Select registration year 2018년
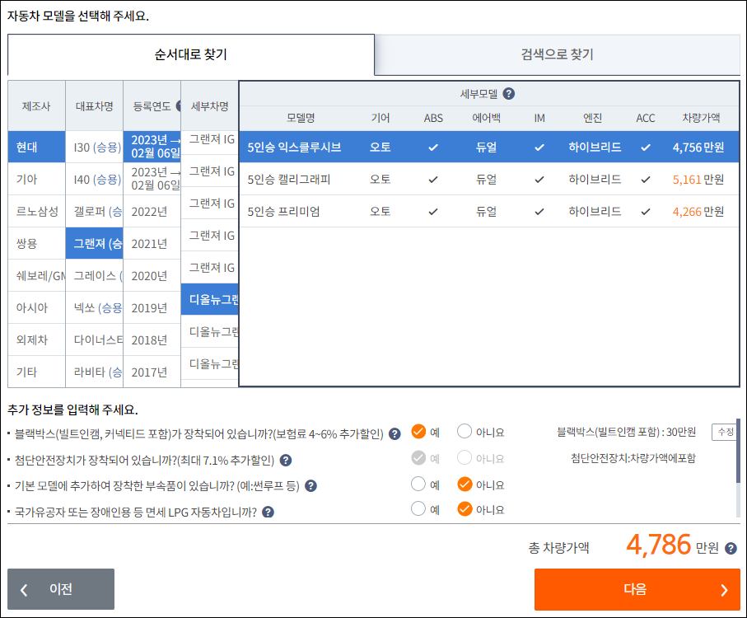This screenshot has width=747, height=618. (x=152, y=339)
